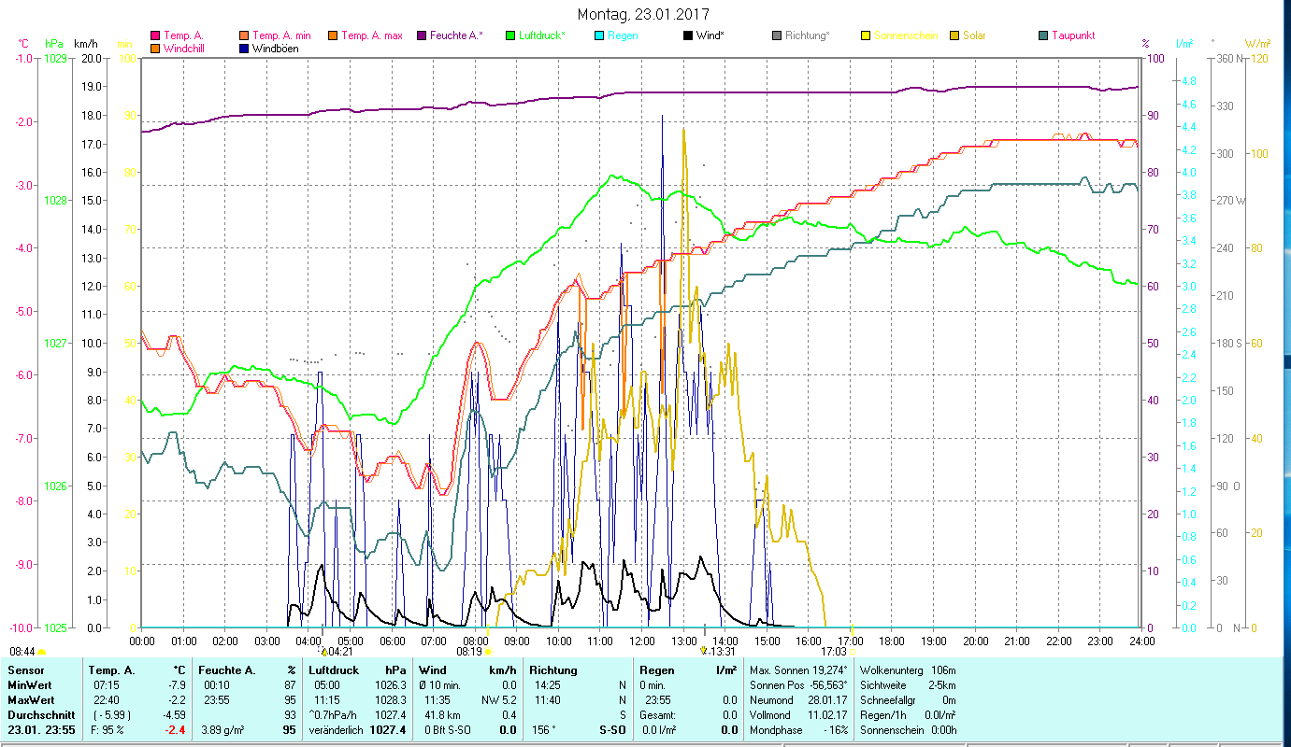
Task: Click the marker icon at 04:21
Action: (x=324, y=652)
